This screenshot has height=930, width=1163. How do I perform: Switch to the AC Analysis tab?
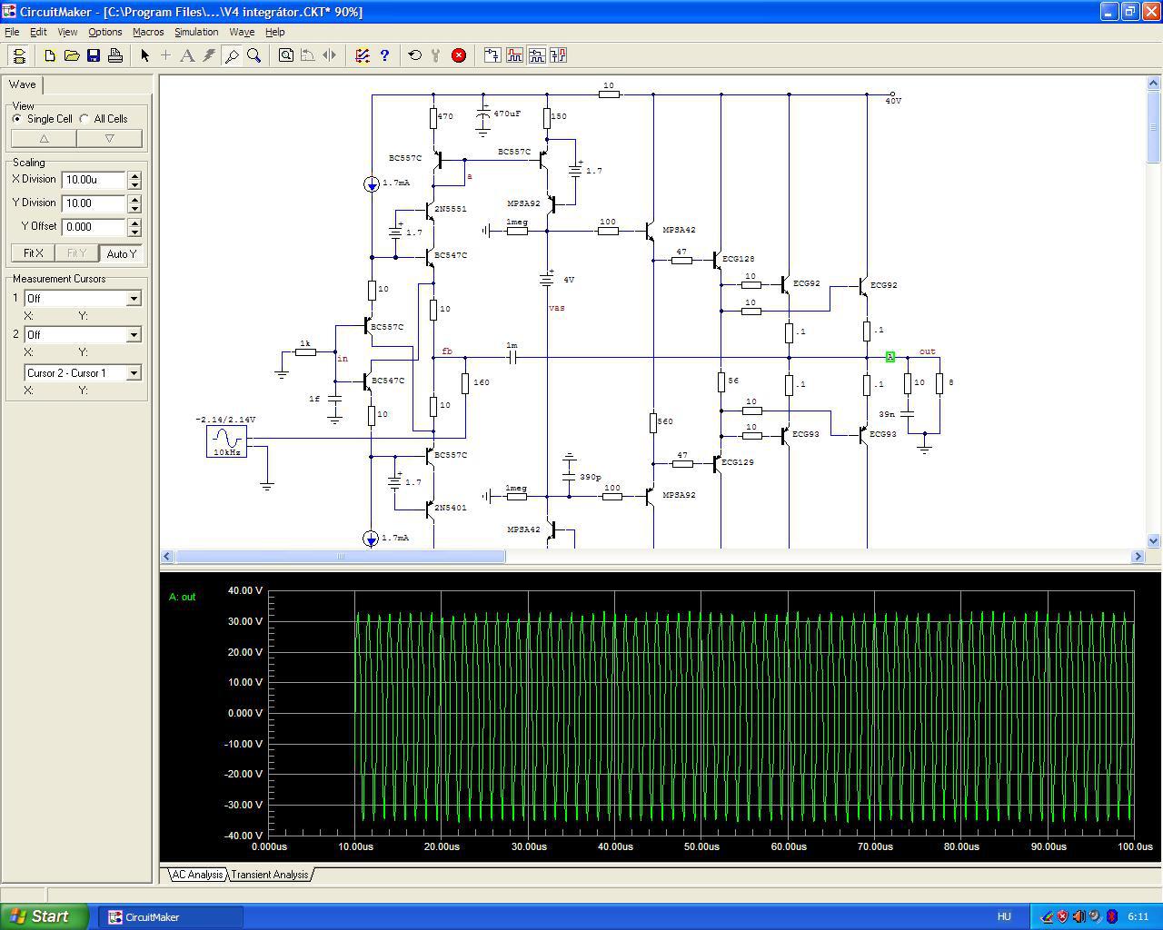tap(197, 875)
